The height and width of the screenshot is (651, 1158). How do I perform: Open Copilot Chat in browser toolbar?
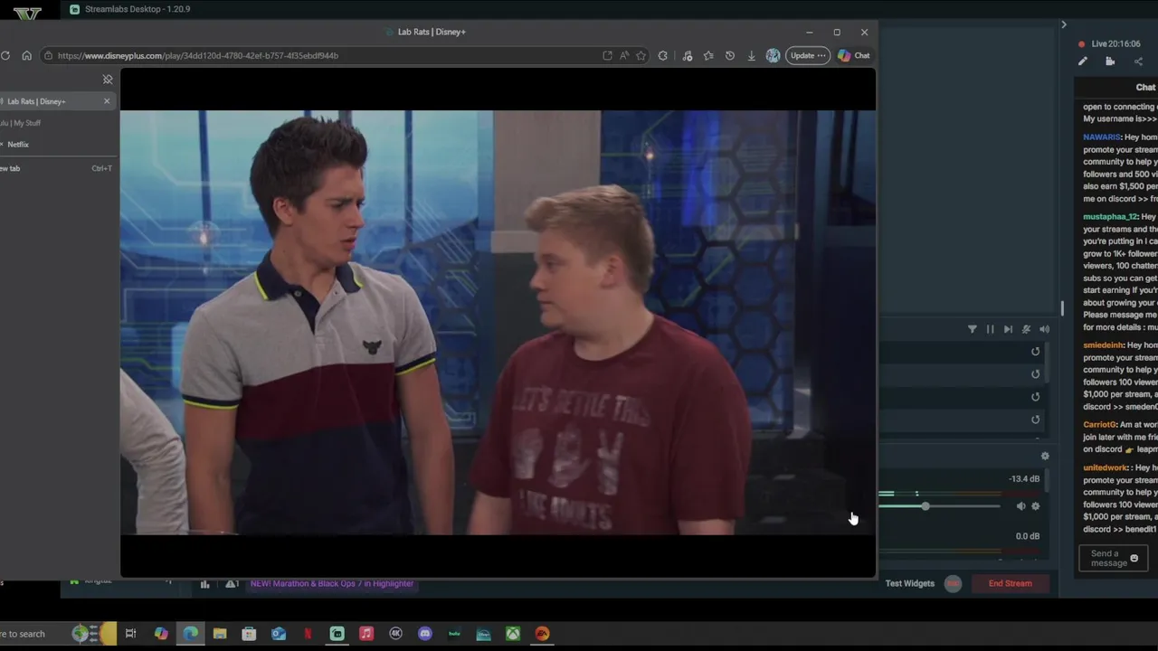click(x=854, y=55)
